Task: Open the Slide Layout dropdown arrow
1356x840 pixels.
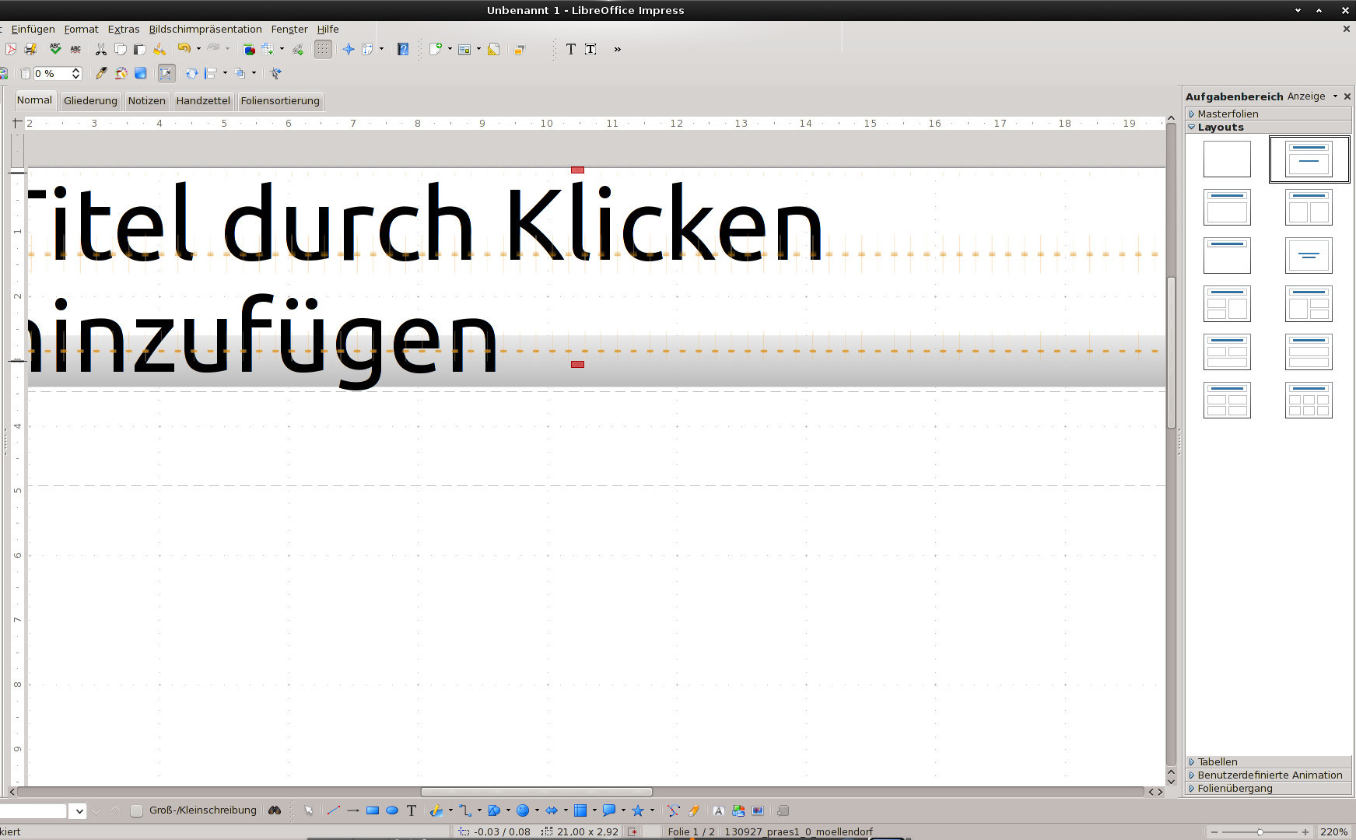Action: pyautogui.click(x=478, y=49)
